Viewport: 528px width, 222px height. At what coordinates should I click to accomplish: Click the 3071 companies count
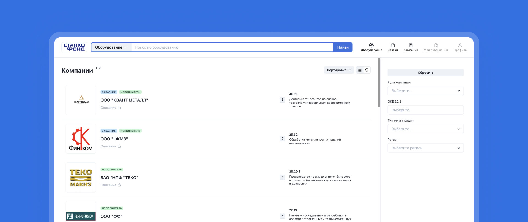point(98,68)
